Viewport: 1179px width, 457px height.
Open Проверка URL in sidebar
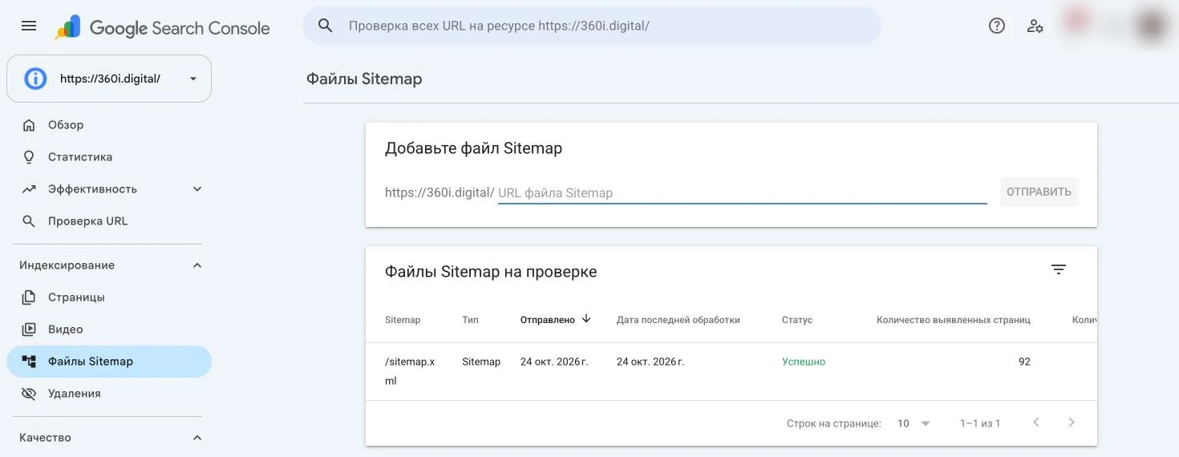point(108,221)
